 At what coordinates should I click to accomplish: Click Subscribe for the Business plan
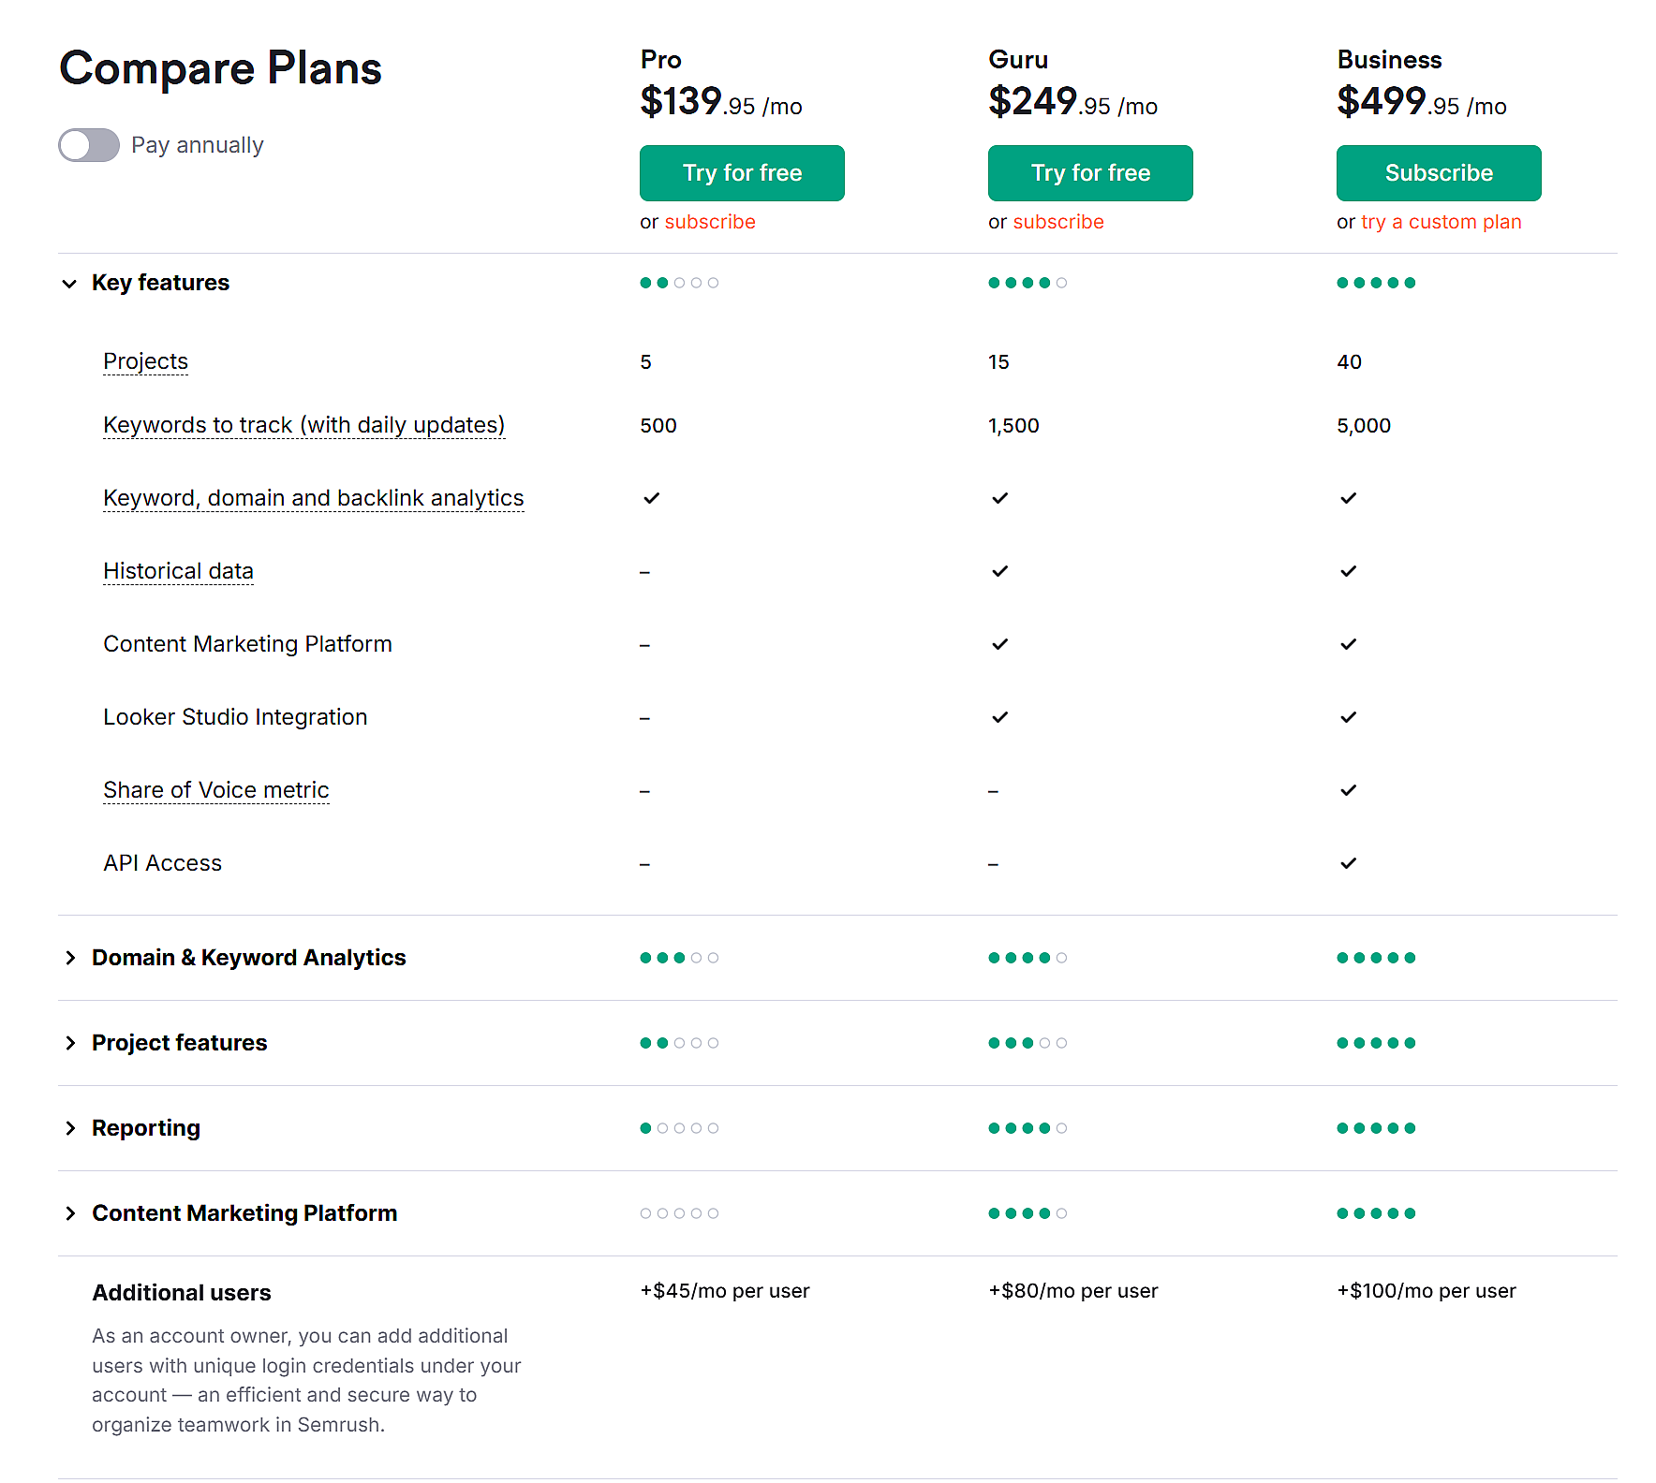(x=1438, y=173)
